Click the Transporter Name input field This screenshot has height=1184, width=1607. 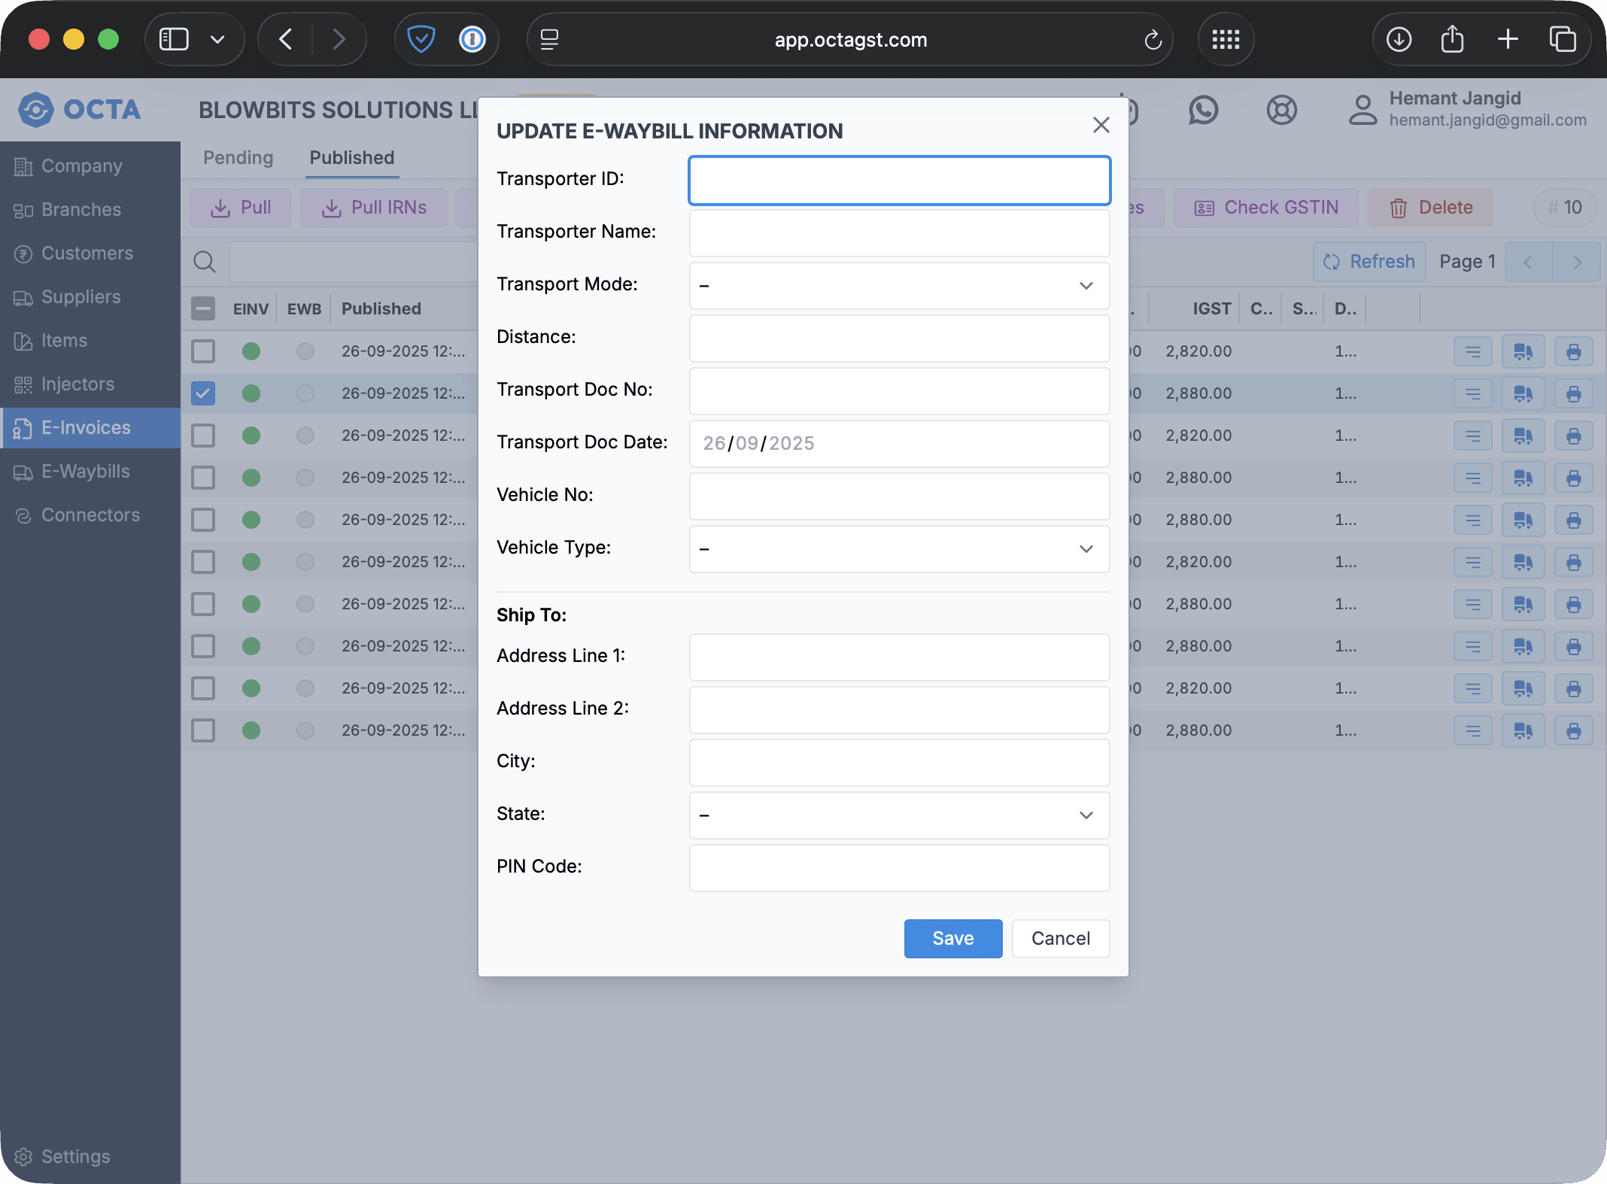[x=899, y=233]
